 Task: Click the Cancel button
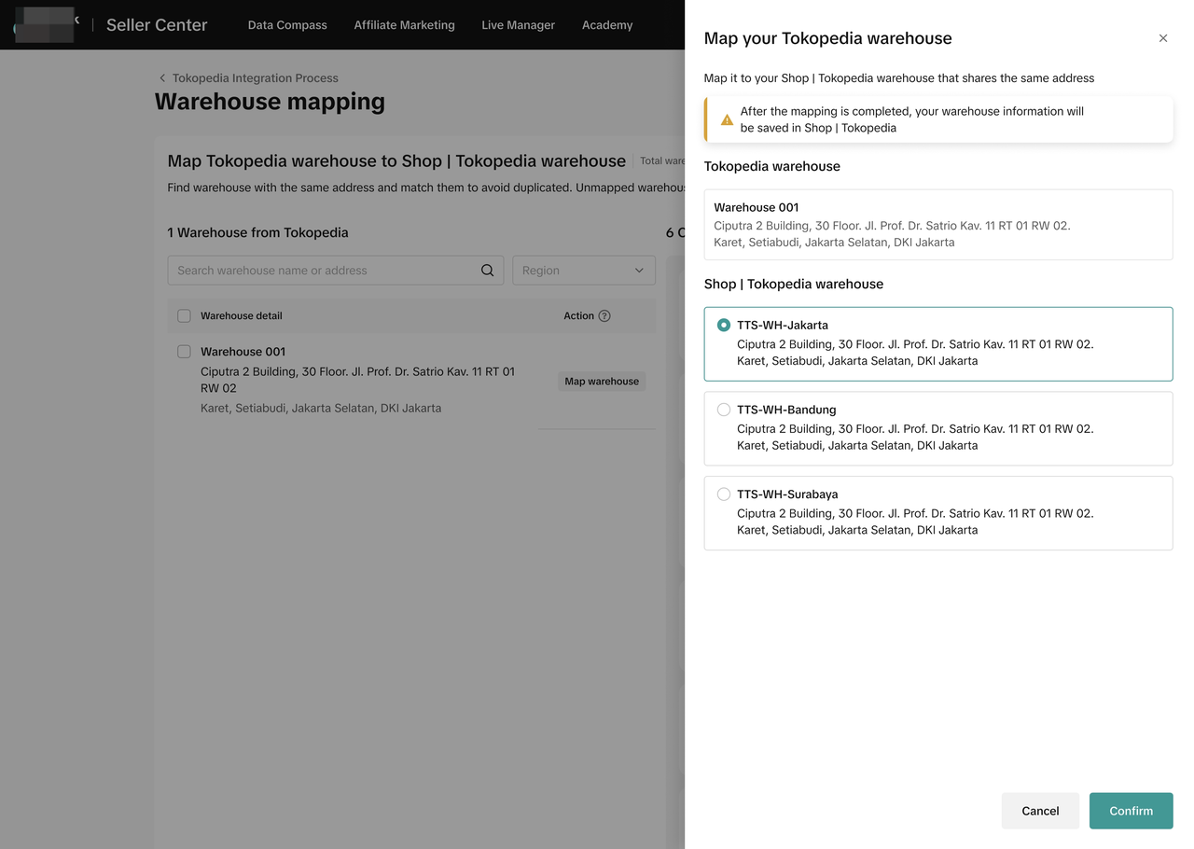(x=1040, y=811)
